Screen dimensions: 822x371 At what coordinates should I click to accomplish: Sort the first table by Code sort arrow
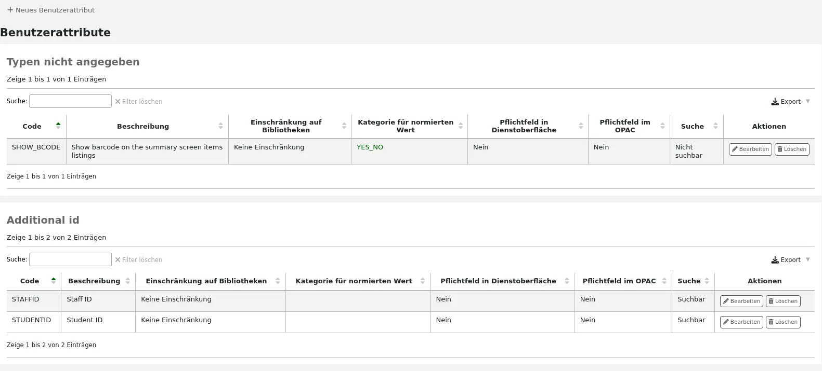coord(58,126)
